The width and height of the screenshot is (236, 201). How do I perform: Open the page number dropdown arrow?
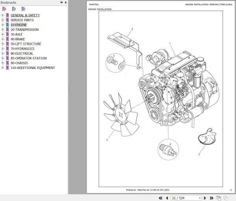200,198
